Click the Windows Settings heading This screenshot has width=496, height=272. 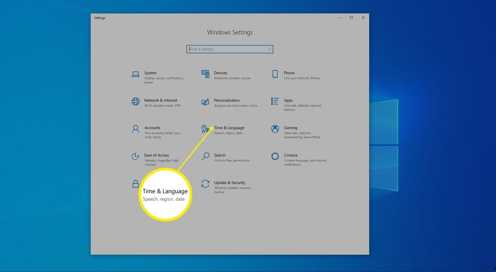point(230,32)
